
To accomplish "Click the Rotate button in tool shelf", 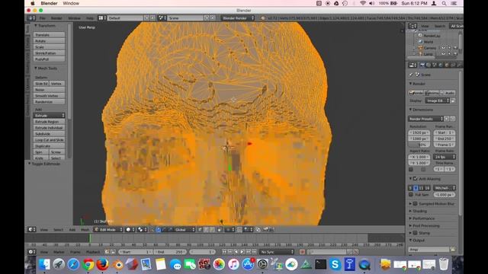I will pyautogui.click(x=49, y=41).
